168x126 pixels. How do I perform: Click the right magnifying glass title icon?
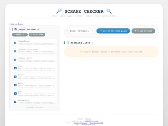click(109, 11)
